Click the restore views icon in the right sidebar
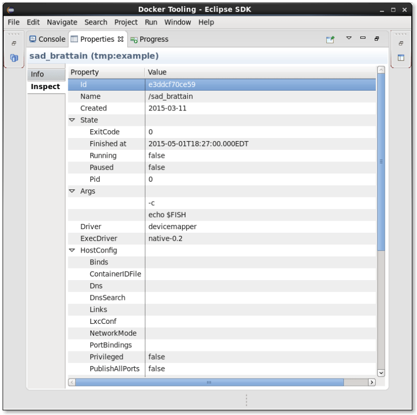This screenshot has width=417, height=415. click(400, 44)
